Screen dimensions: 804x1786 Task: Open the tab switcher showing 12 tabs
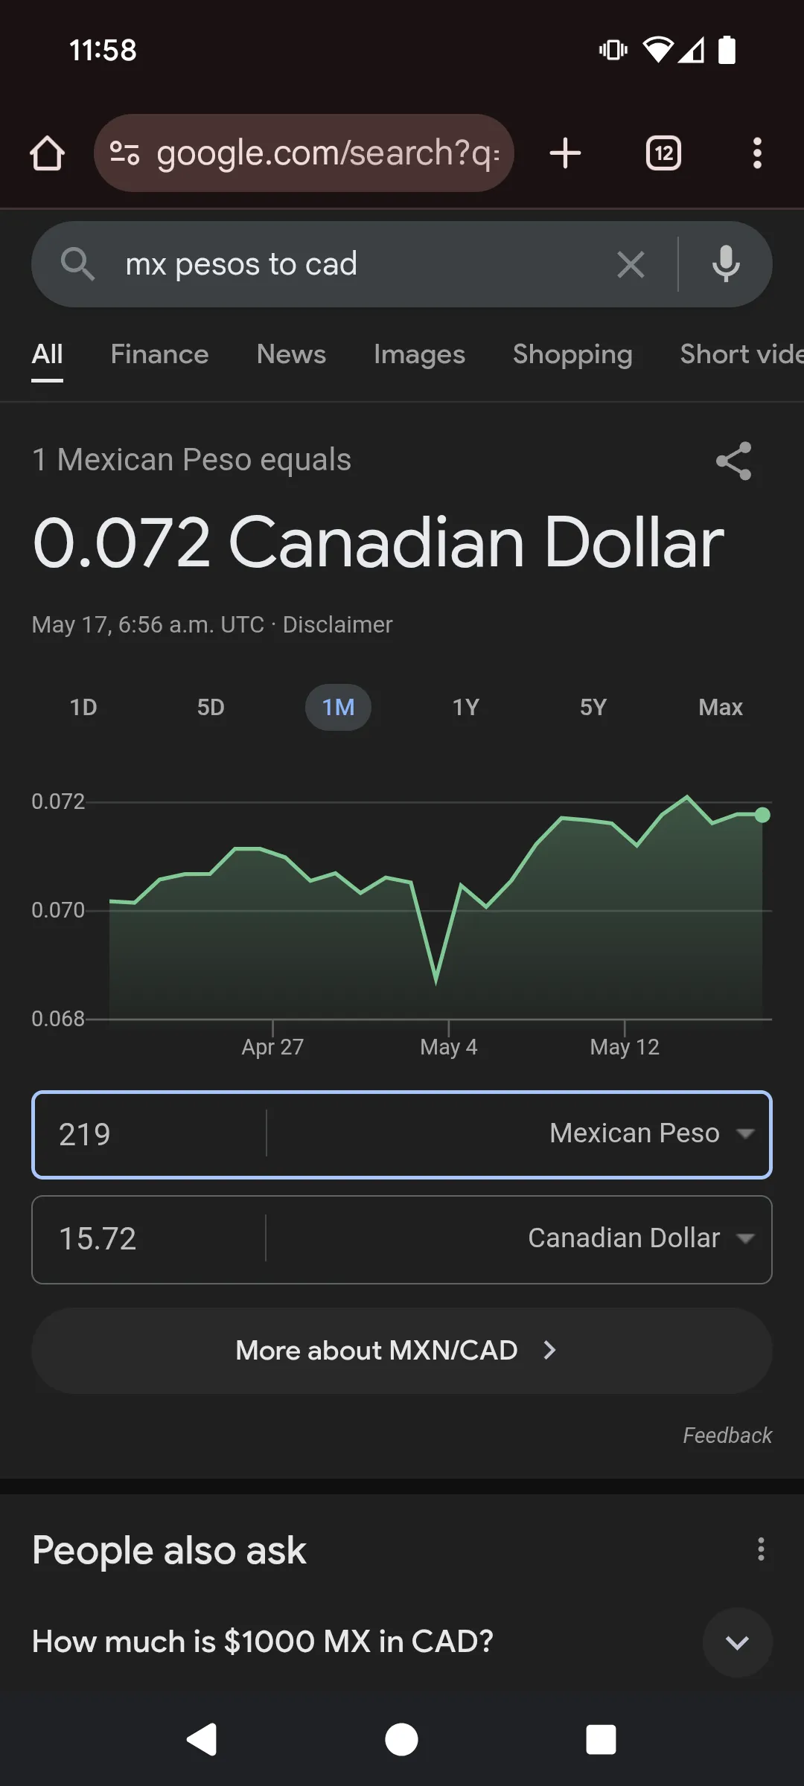tap(663, 153)
